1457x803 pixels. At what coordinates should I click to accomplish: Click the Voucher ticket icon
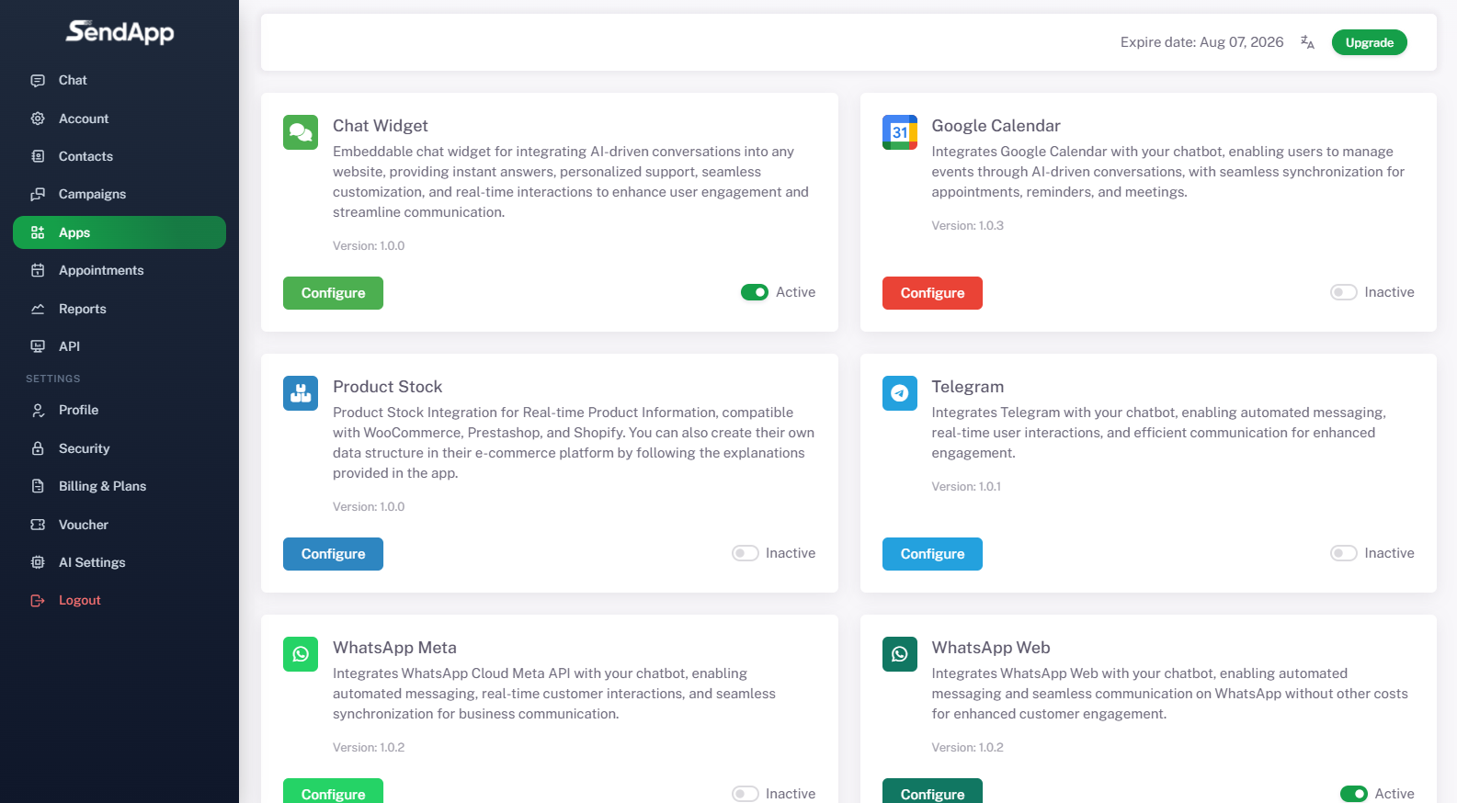(38, 525)
